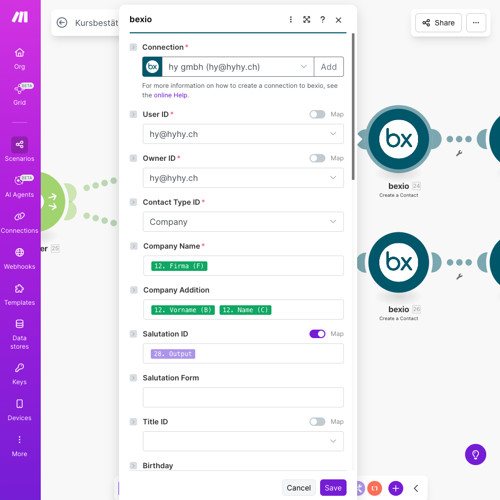The height and width of the screenshot is (500, 500).
Task: Click Cancel button
Action: (298, 487)
